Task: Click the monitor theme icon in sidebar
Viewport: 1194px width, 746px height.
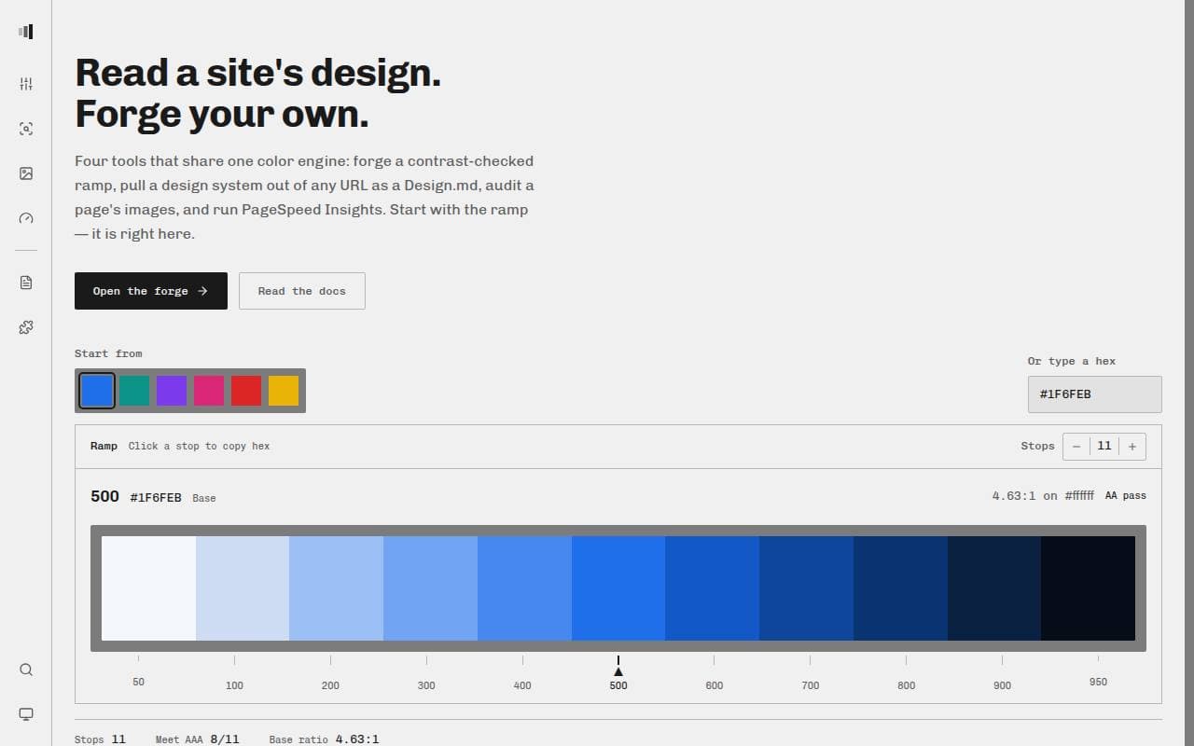Action: coord(26,714)
